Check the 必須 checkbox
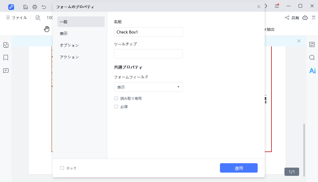Screen dimensions: 318x182 point(116,107)
